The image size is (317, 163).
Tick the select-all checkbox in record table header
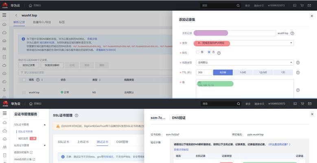pyautogui.click(x=24, y=80)
